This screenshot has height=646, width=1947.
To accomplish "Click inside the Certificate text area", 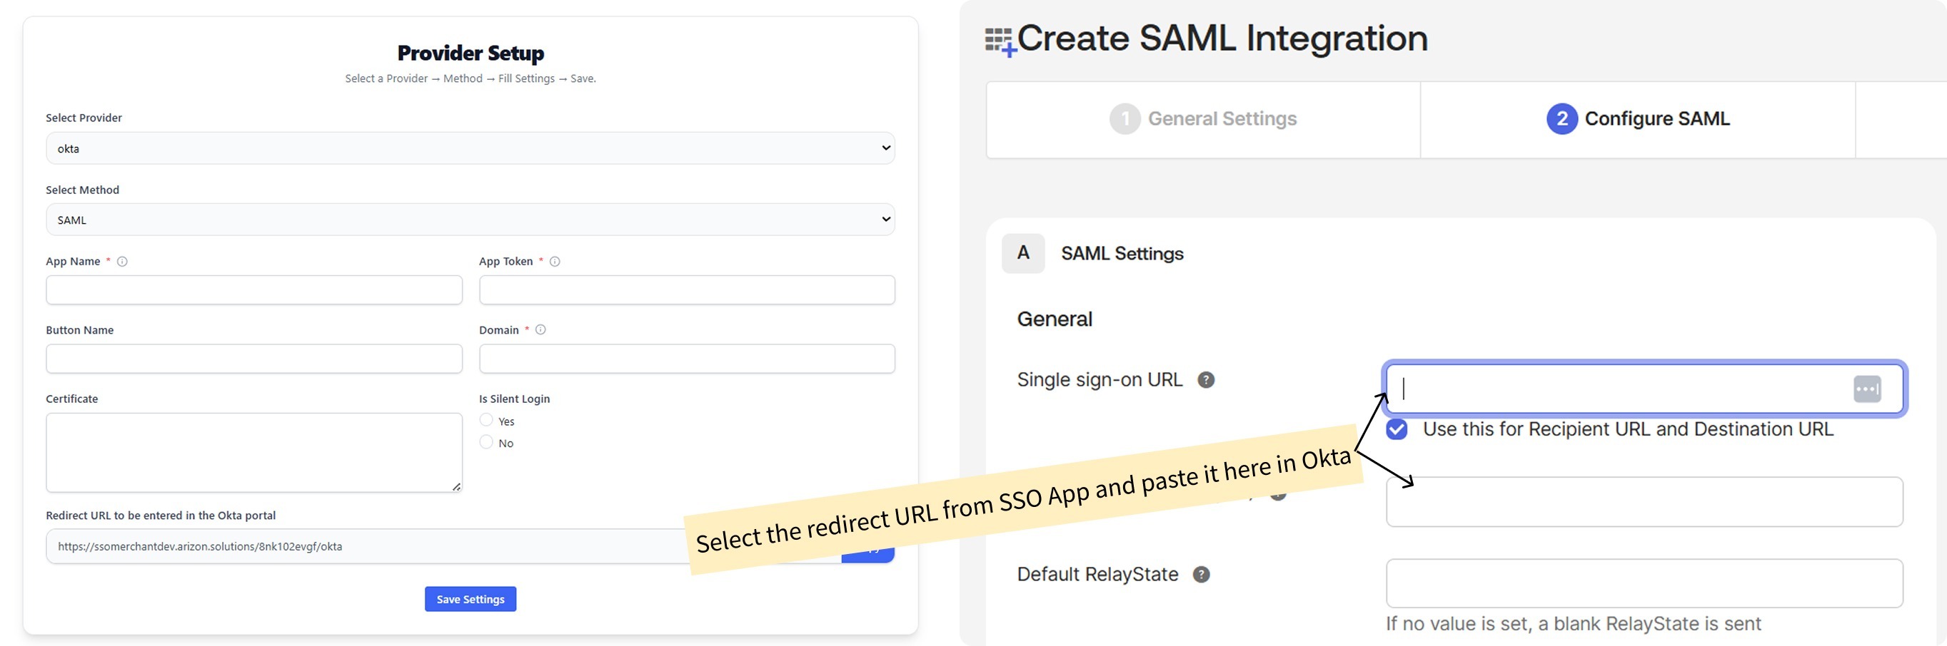I will pos(254,452).
